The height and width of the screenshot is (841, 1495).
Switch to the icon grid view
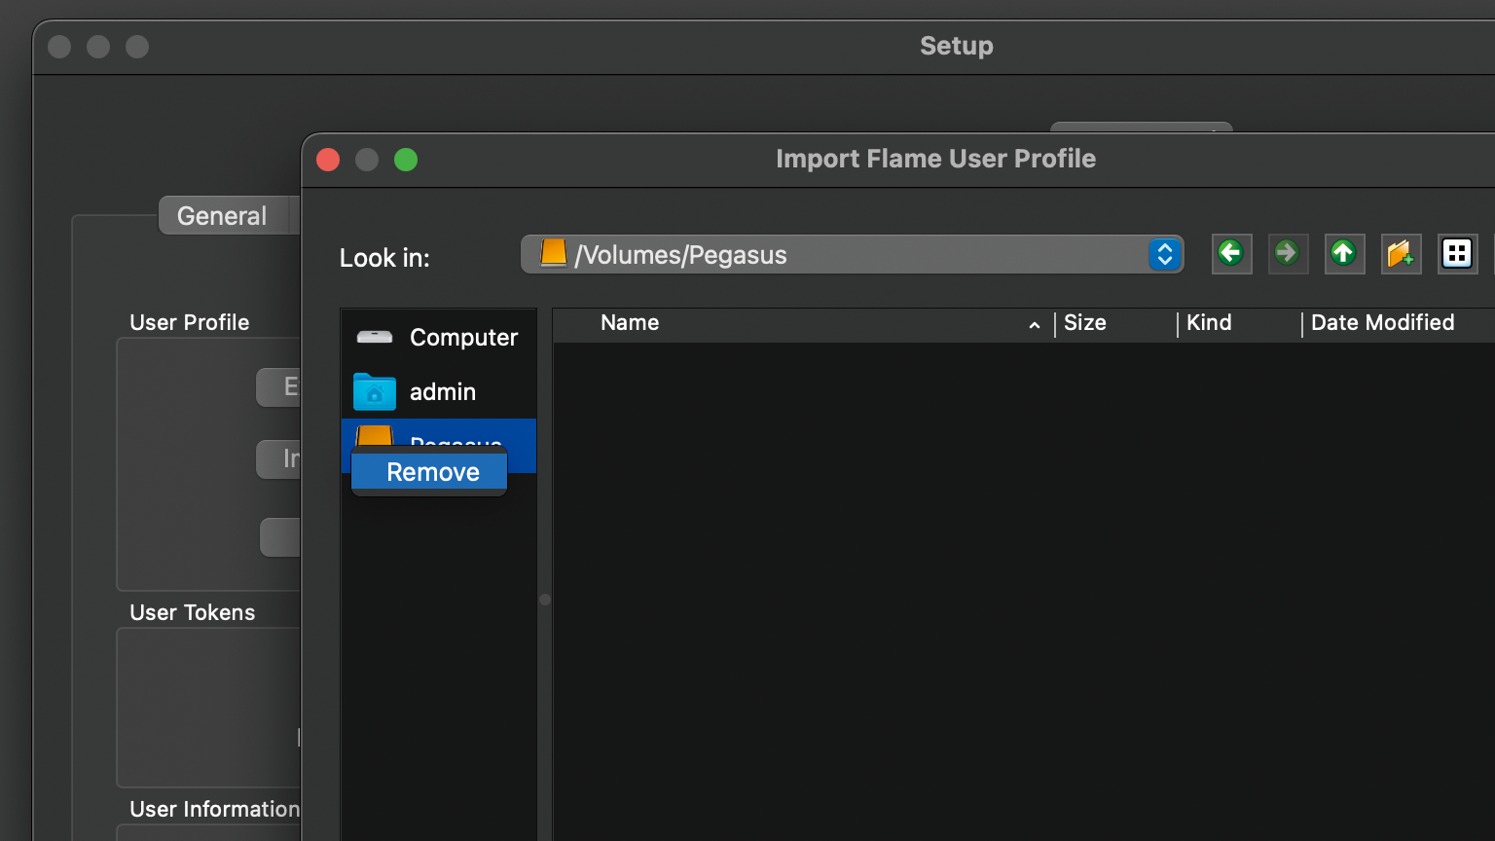point(1457,254)
